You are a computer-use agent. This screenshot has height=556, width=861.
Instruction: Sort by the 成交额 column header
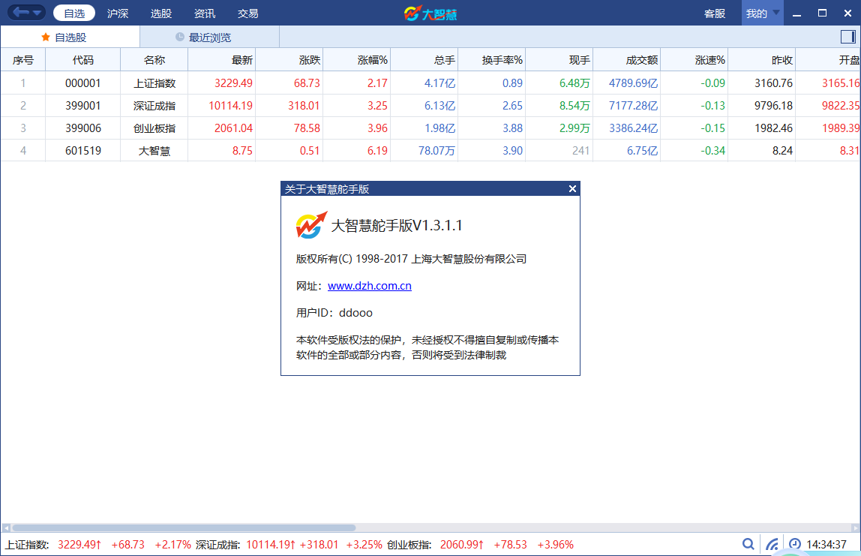pos(627,60)
